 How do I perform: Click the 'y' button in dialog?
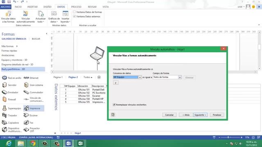pos(115,82)
